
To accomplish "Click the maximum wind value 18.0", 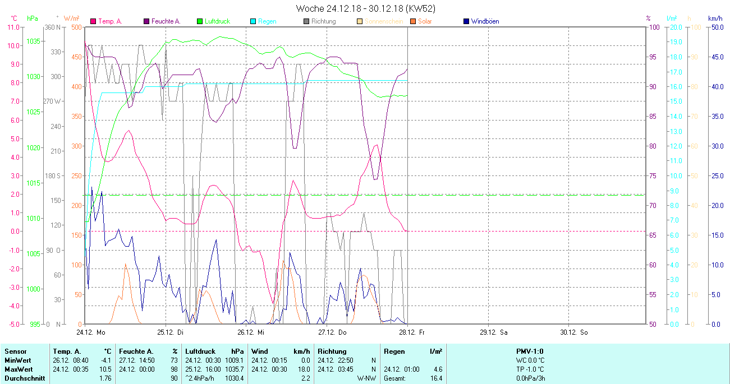I will tap(304, 369).
